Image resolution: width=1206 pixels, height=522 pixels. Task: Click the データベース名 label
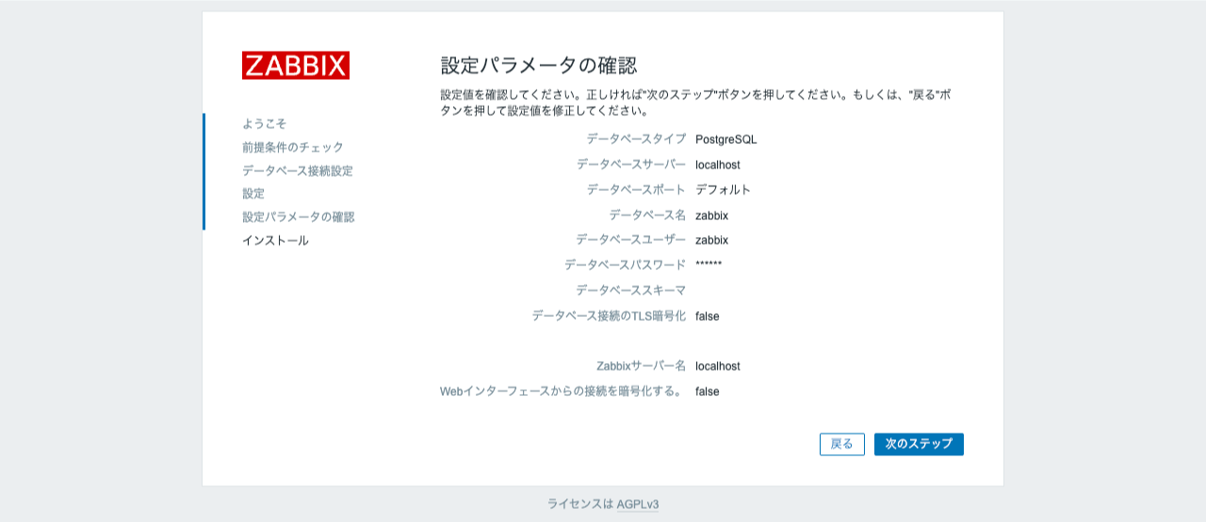[647, 214]
